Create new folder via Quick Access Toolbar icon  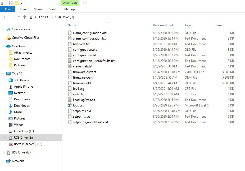point(17,3)
